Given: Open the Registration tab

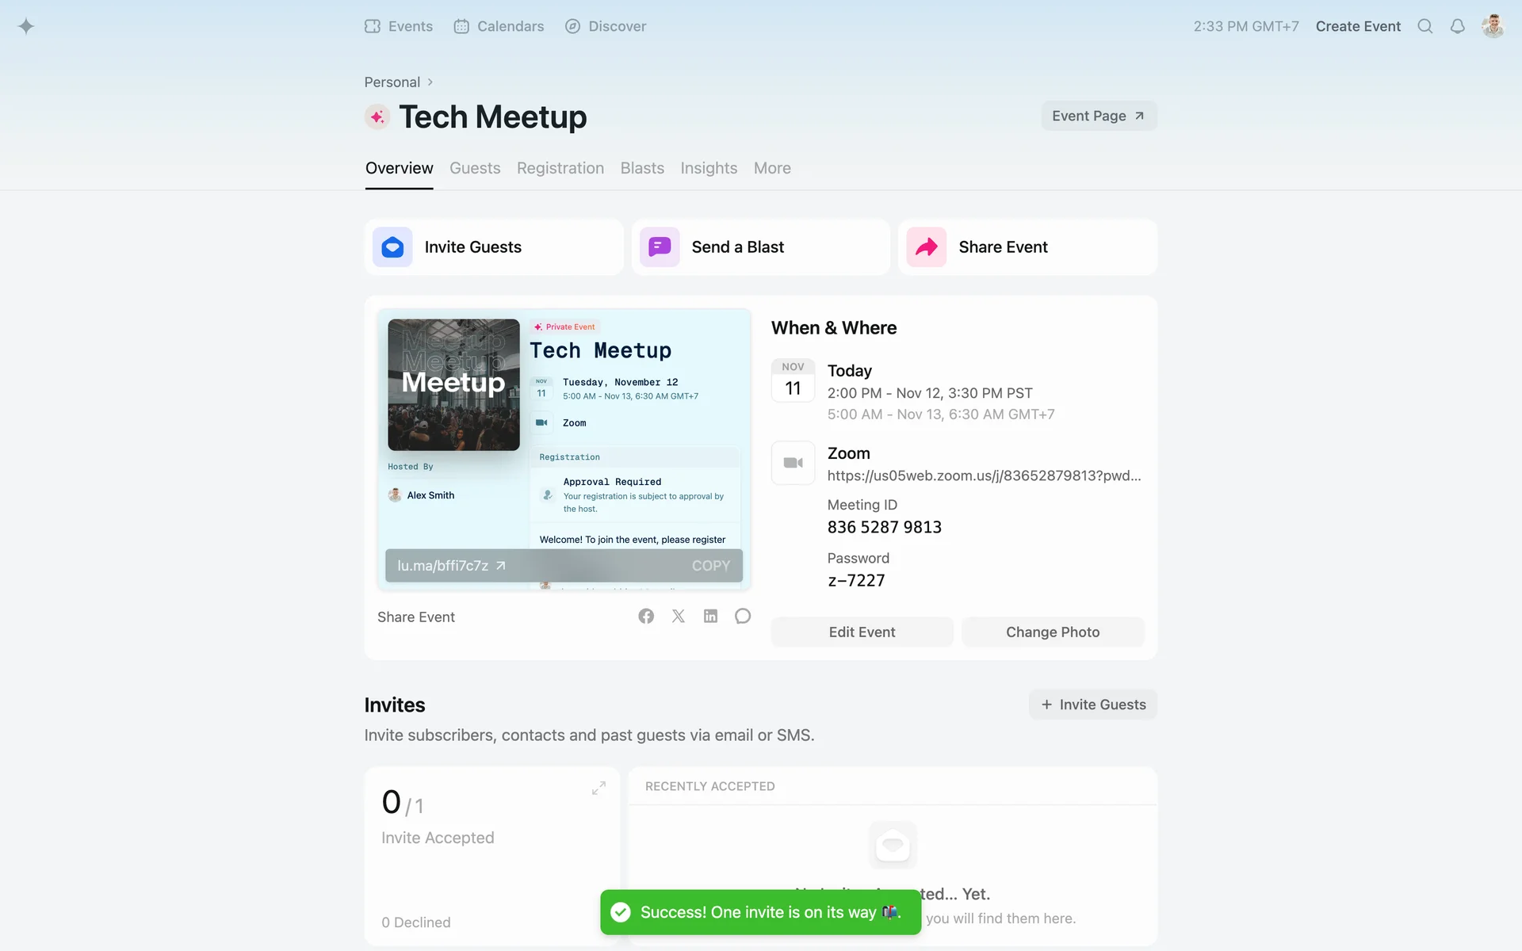Looking at the screenshot, I should click(x=560, y=168).
